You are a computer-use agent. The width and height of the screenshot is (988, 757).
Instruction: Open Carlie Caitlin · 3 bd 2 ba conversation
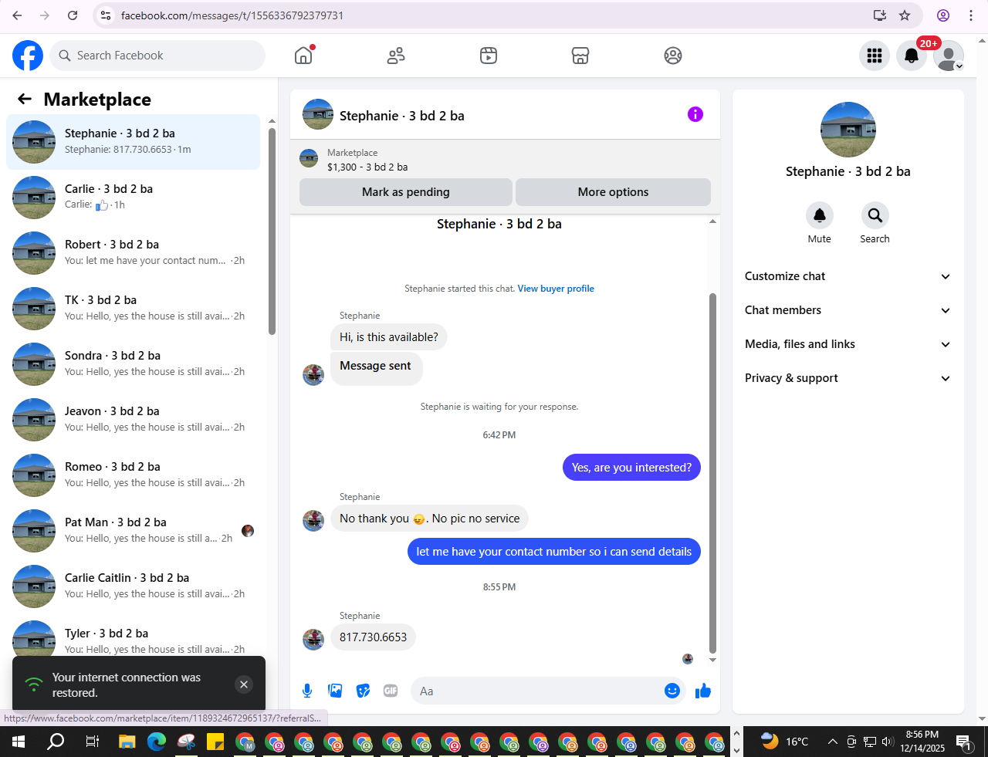(x=133, y=586)
